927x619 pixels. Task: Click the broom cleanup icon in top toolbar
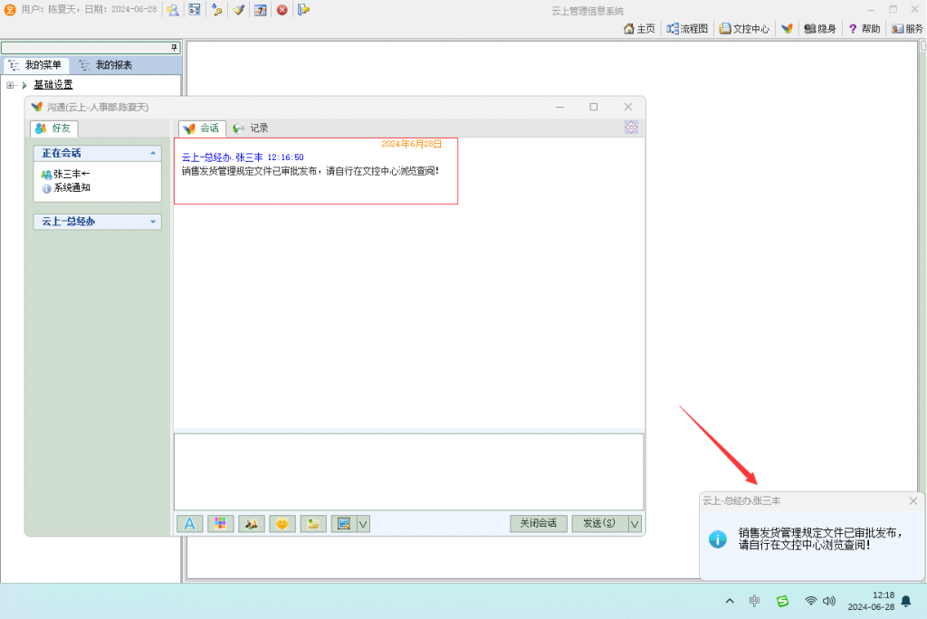[x=238, y=10]
